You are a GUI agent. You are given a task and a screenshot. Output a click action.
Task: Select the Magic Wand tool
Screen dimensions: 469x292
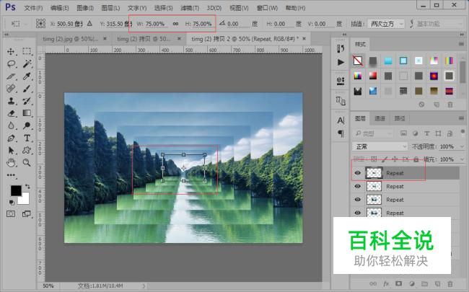pos(27,63)
